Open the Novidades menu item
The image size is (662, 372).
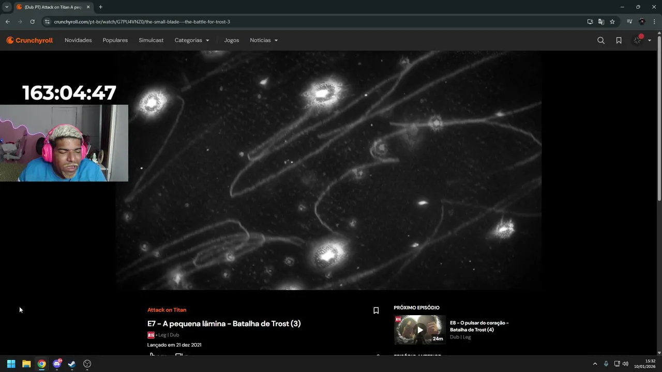pos(78,40)
